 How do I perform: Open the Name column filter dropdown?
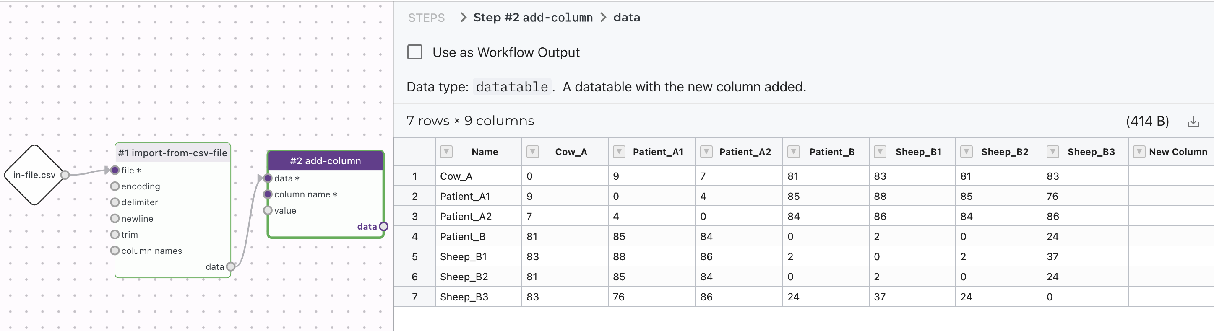pos(446,152)
